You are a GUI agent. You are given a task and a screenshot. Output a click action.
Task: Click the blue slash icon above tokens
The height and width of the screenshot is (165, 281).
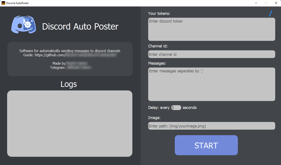click(270, 14)
